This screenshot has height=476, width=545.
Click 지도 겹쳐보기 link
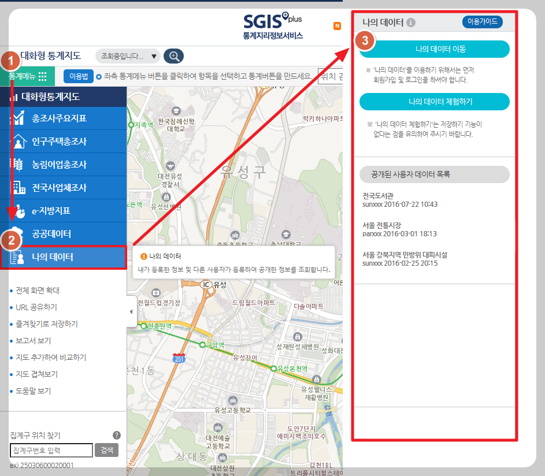(37, 374)
